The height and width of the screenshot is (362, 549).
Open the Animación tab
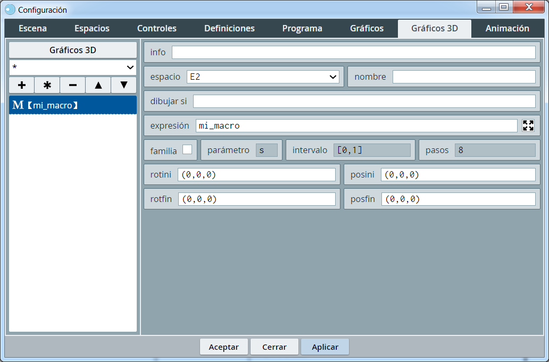click(507, 29)
